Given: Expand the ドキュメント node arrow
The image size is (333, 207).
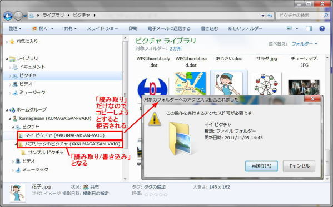Looking at the screenshot, I should click(10, 68).
